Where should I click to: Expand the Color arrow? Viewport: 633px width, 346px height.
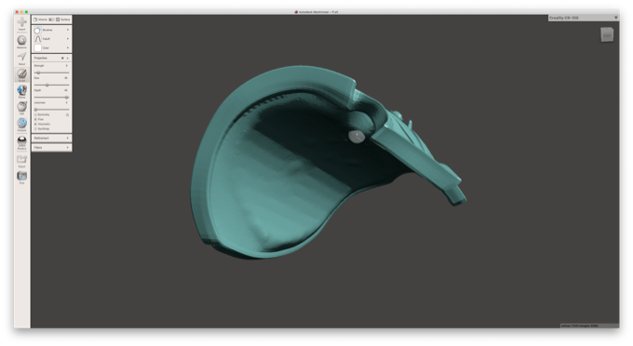pos(67,47)
